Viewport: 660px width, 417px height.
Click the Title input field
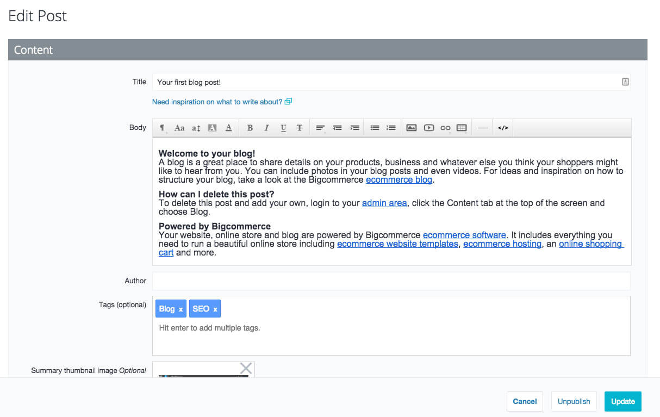point(391,82)
